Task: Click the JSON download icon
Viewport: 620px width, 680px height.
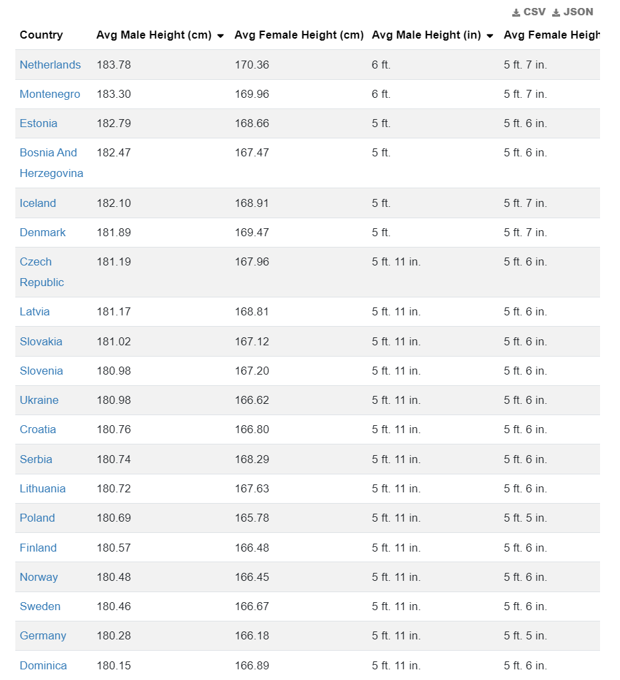Action: tap(556, 13)
